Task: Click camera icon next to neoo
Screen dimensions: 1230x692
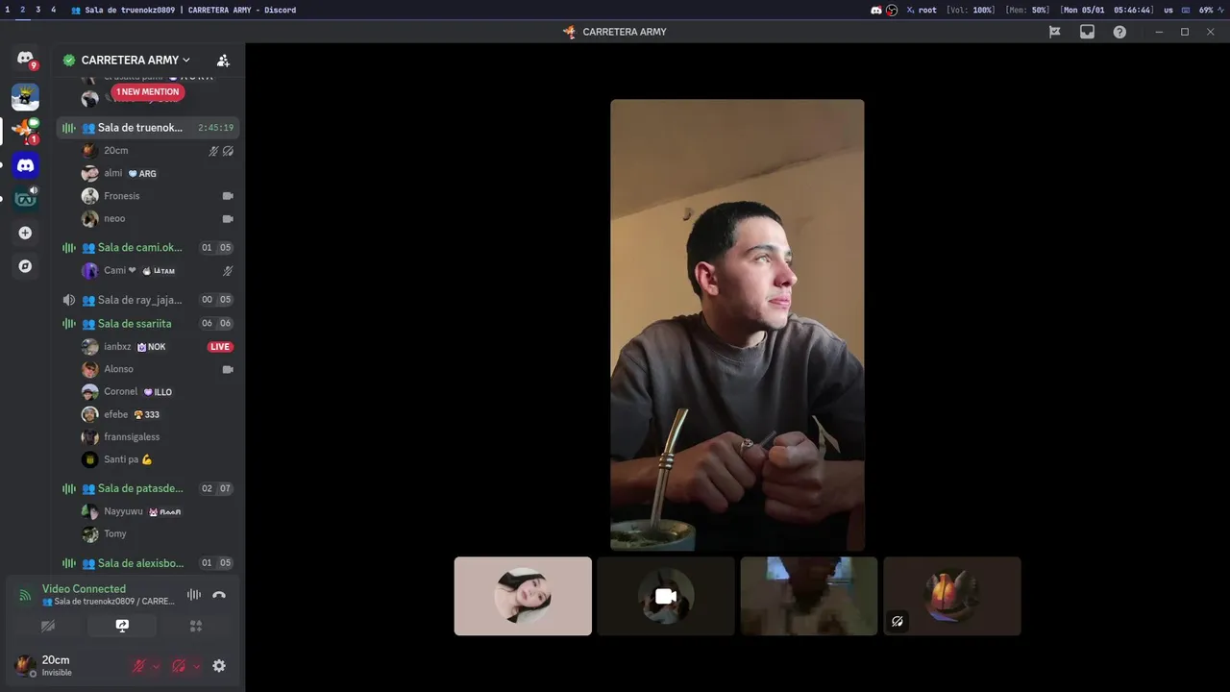Action: pyautogui.click(x=228, y=219)
